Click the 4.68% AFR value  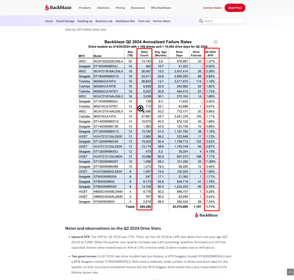(x=211, y=126)
